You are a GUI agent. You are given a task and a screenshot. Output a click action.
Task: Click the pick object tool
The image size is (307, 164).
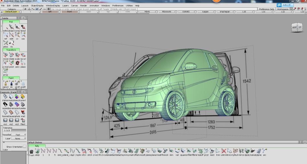click(x=11, y=27)
